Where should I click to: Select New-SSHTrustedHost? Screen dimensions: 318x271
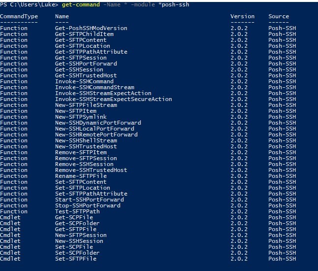[x=86, y=146]
